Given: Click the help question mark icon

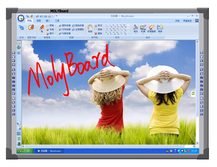Looking at the screenshot, I should coord(197,21).
